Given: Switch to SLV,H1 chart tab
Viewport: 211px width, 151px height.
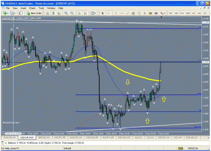Looking at the screenshot, I should (x=150, y=138).
